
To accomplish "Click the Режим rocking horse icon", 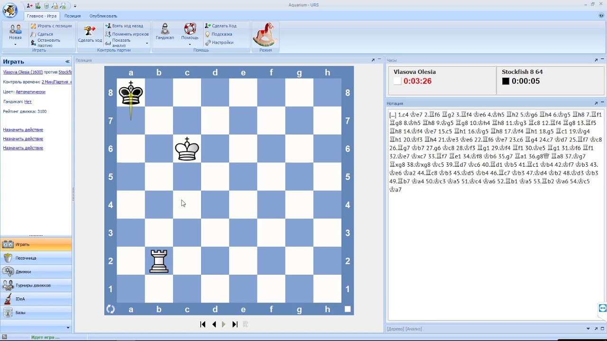I will pos(265,34).
